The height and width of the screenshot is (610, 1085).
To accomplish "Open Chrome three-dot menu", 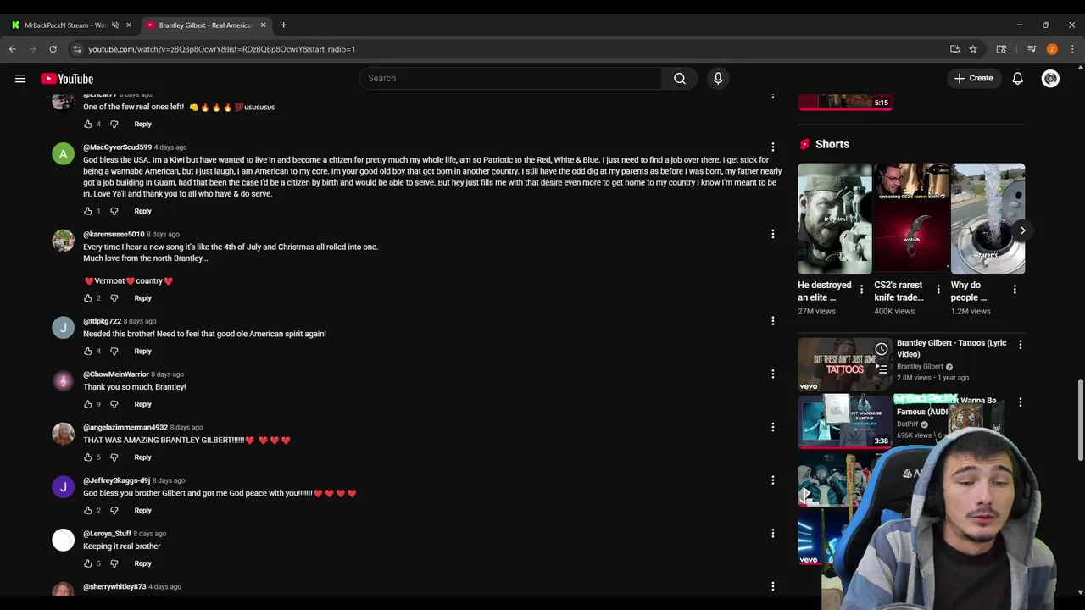I will pos(1072,49).
